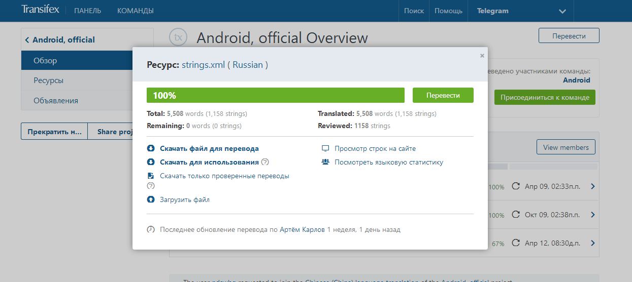The width and height of the screenshot is (632, 282).
Task: Expand the Апр 09, 02:33 row chevron
Action: [592, 186]
